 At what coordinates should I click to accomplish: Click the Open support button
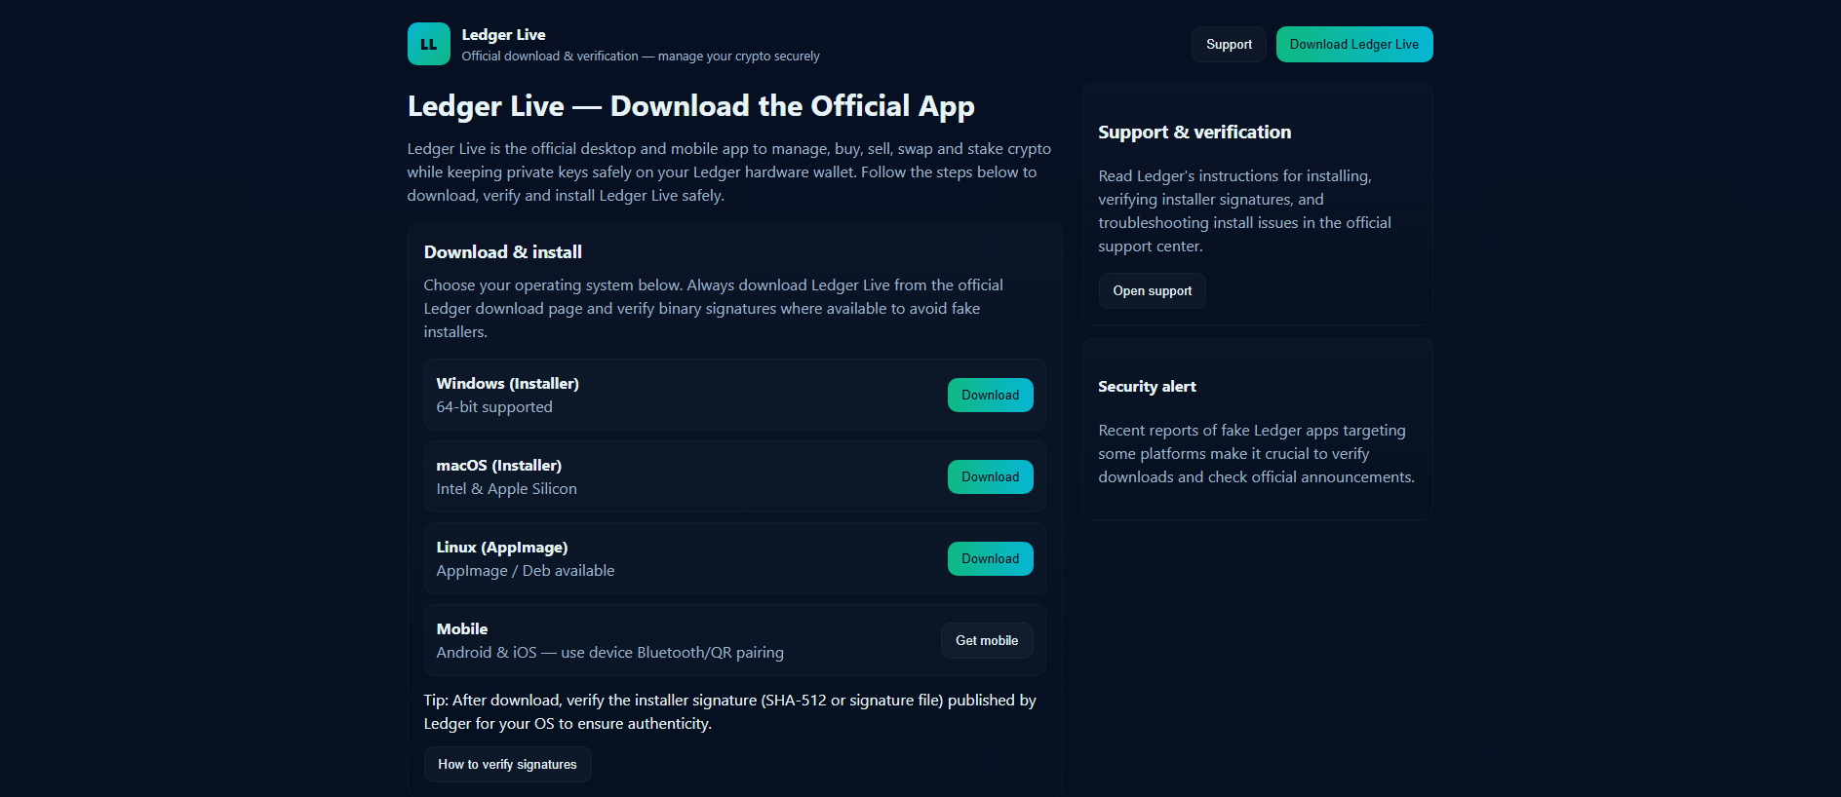click(x=1153, y=290)
